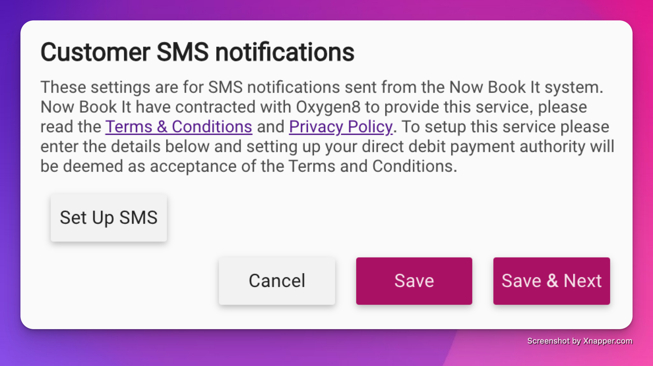
Task: Choose Save & Next to continue
Action: (x=551, y=281)
